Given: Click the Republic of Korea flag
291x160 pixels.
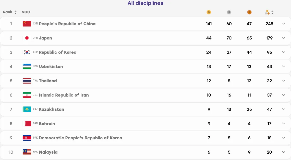Looking at the screenshot, I should (27, 52).
